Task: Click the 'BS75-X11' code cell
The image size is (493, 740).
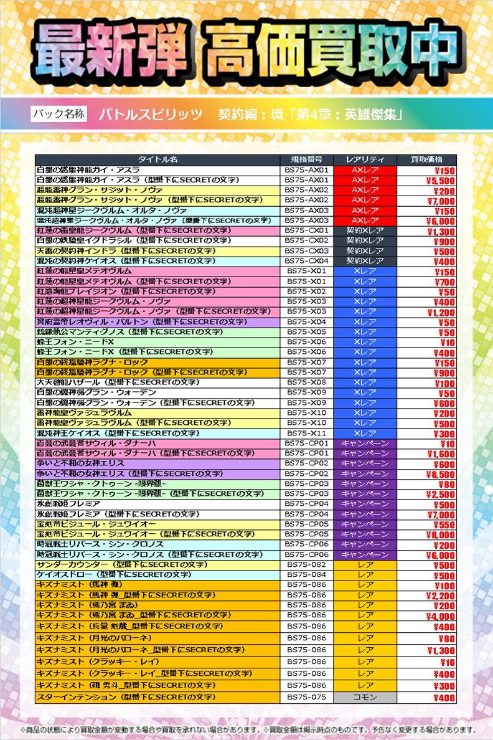Action: point(306,434)
